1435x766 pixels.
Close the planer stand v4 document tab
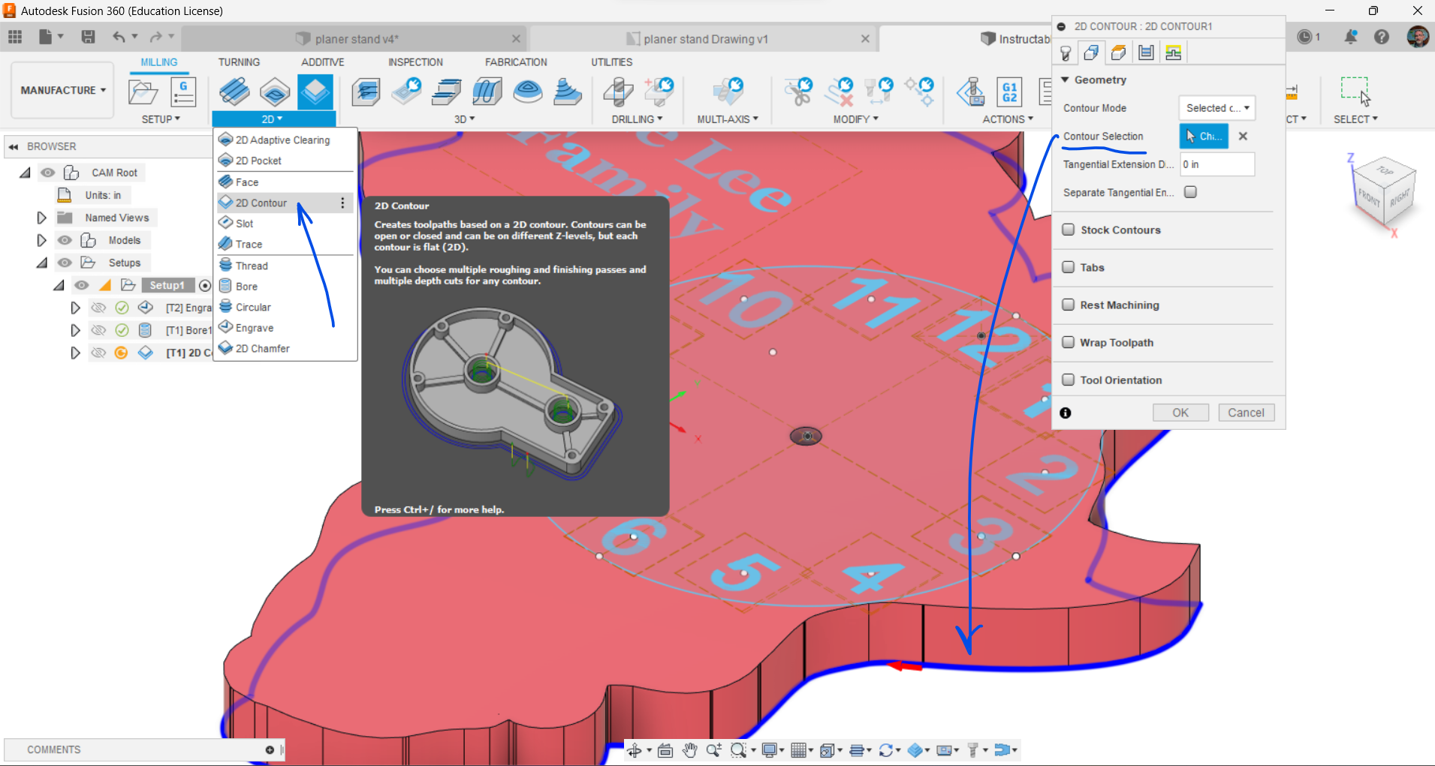pyautogui.click(x=516, y=39)
